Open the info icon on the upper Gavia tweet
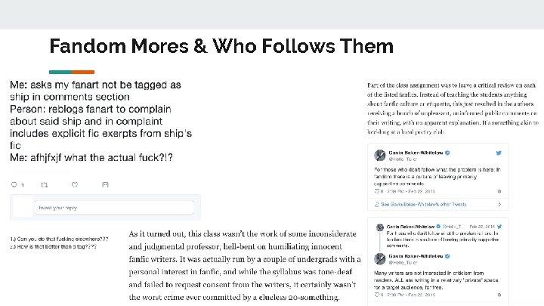This screenshot has width=544, height=306. (499, 193)
